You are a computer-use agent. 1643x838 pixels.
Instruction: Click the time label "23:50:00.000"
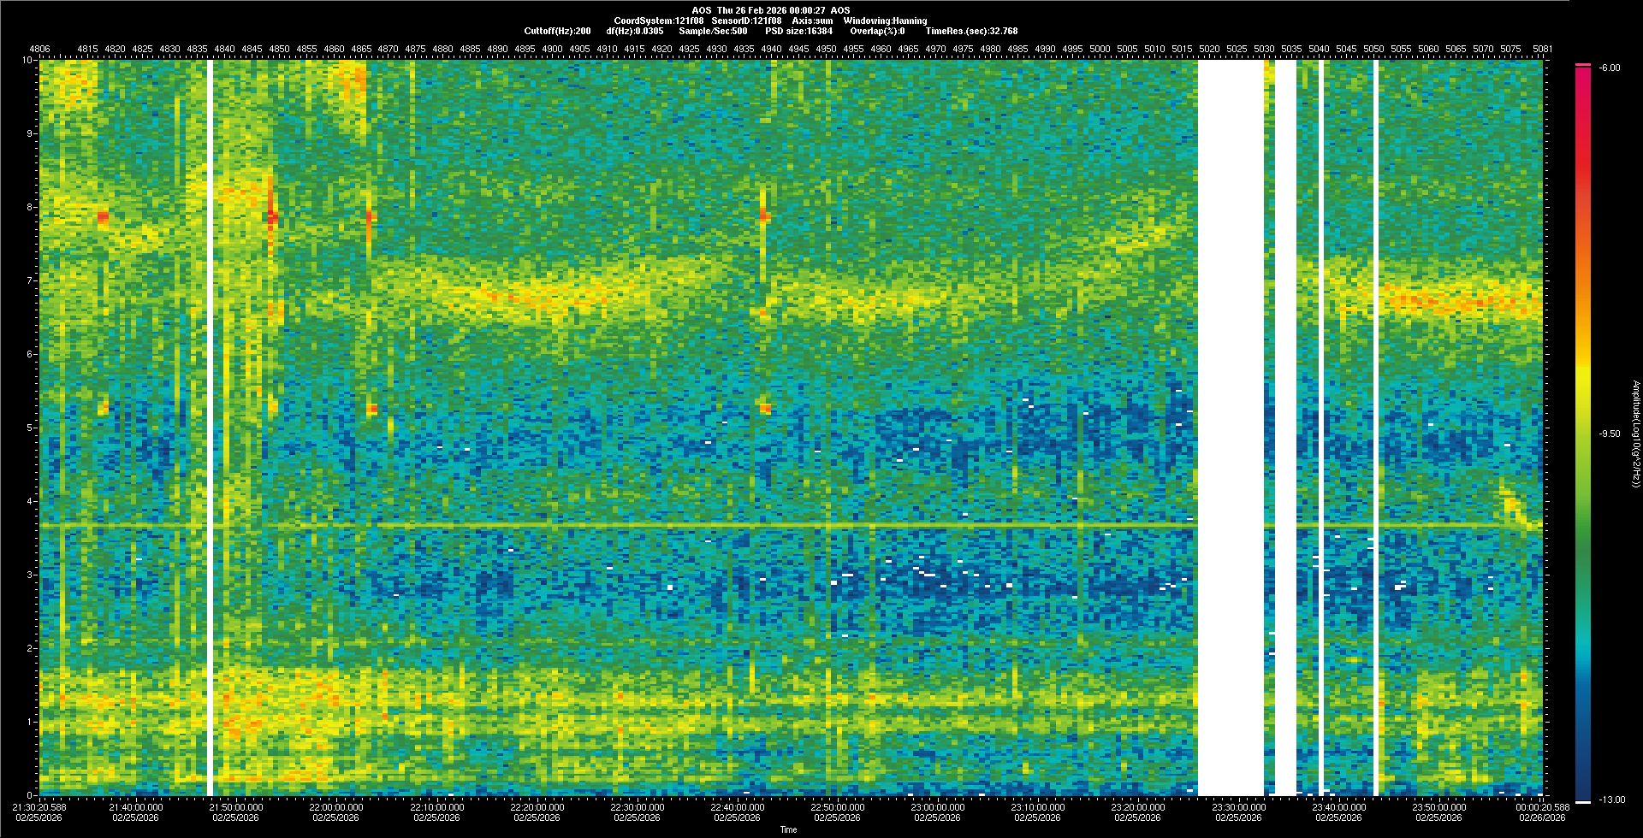1438,806
